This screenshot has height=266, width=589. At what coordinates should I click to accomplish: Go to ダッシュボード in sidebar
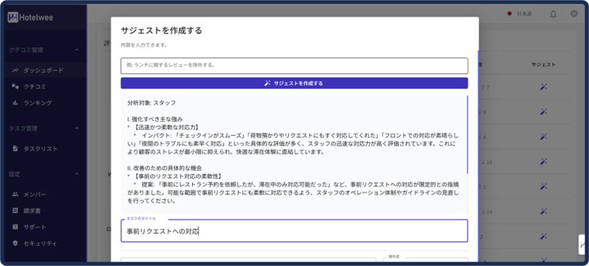tap(43, 70)
